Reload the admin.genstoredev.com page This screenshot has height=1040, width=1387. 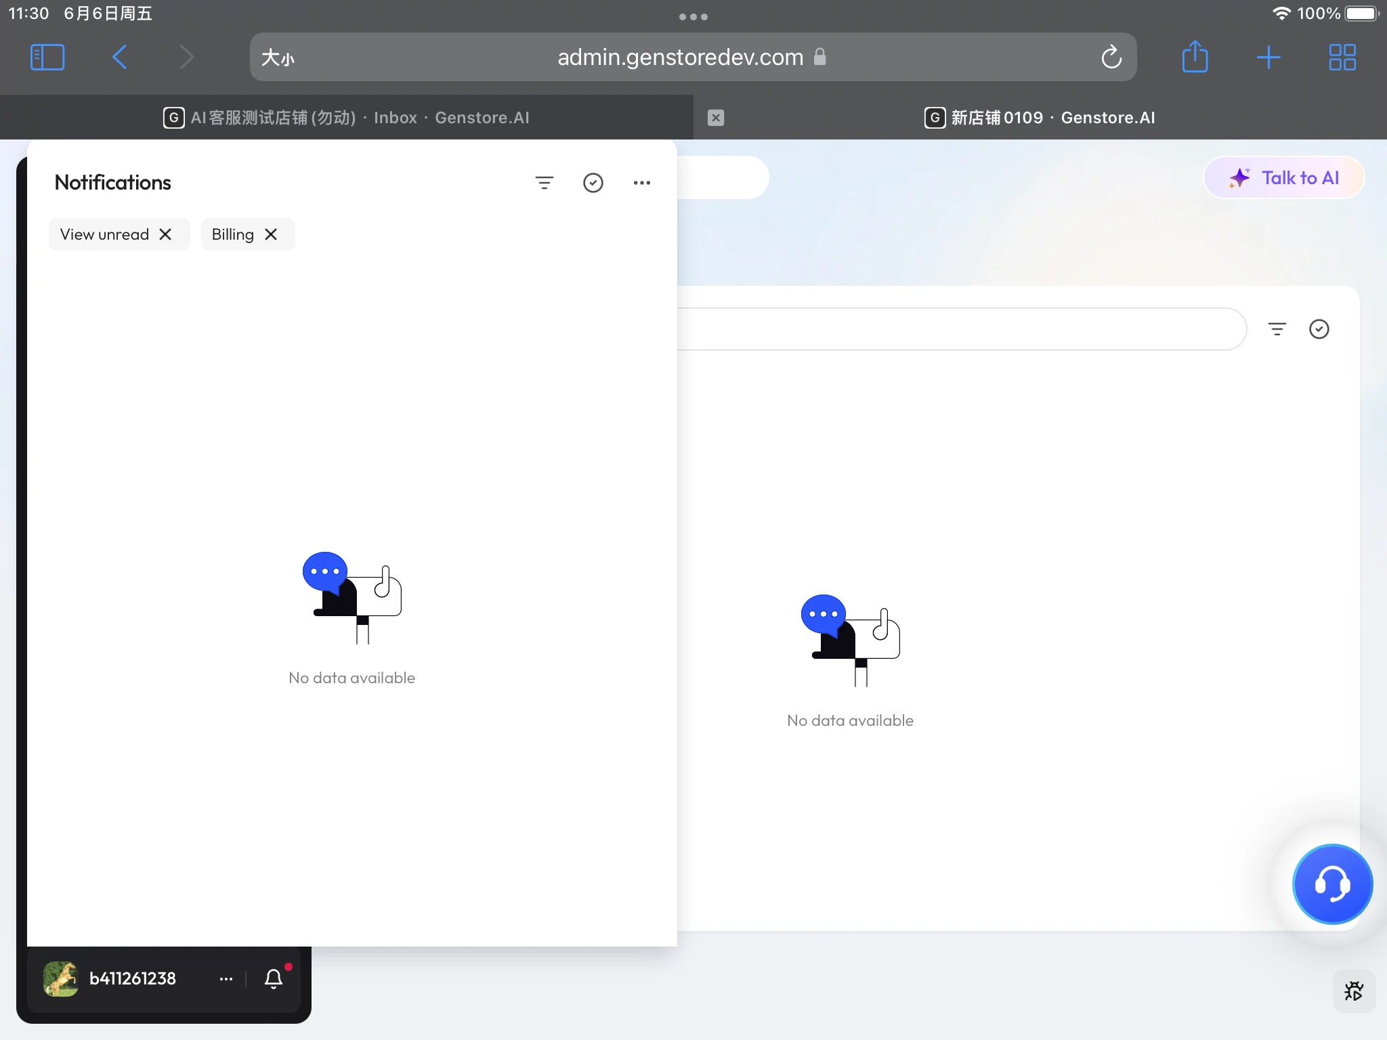(1111, 58)
